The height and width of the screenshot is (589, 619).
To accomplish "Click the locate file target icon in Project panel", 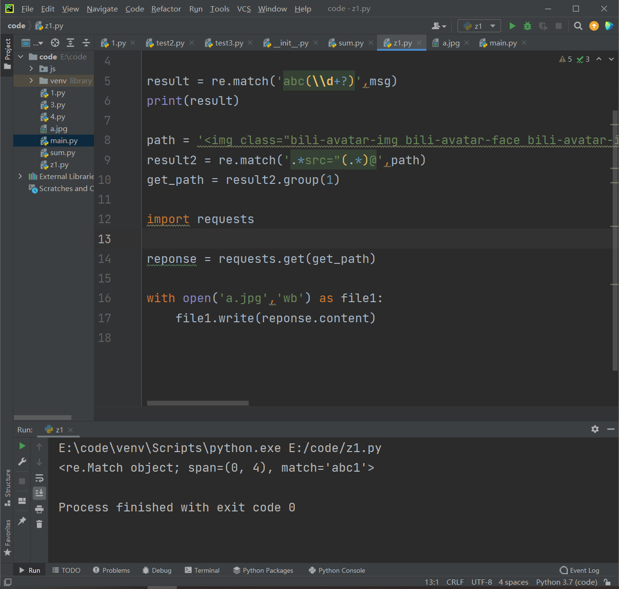I will pos(55,43).
